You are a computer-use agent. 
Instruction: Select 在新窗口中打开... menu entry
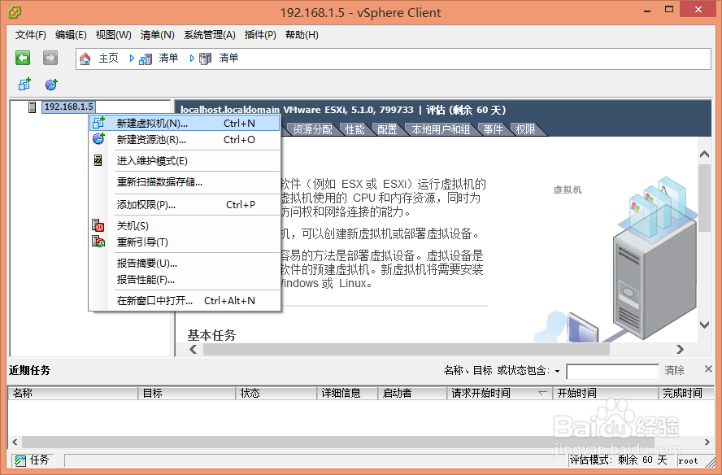click(x=185, y=300)
